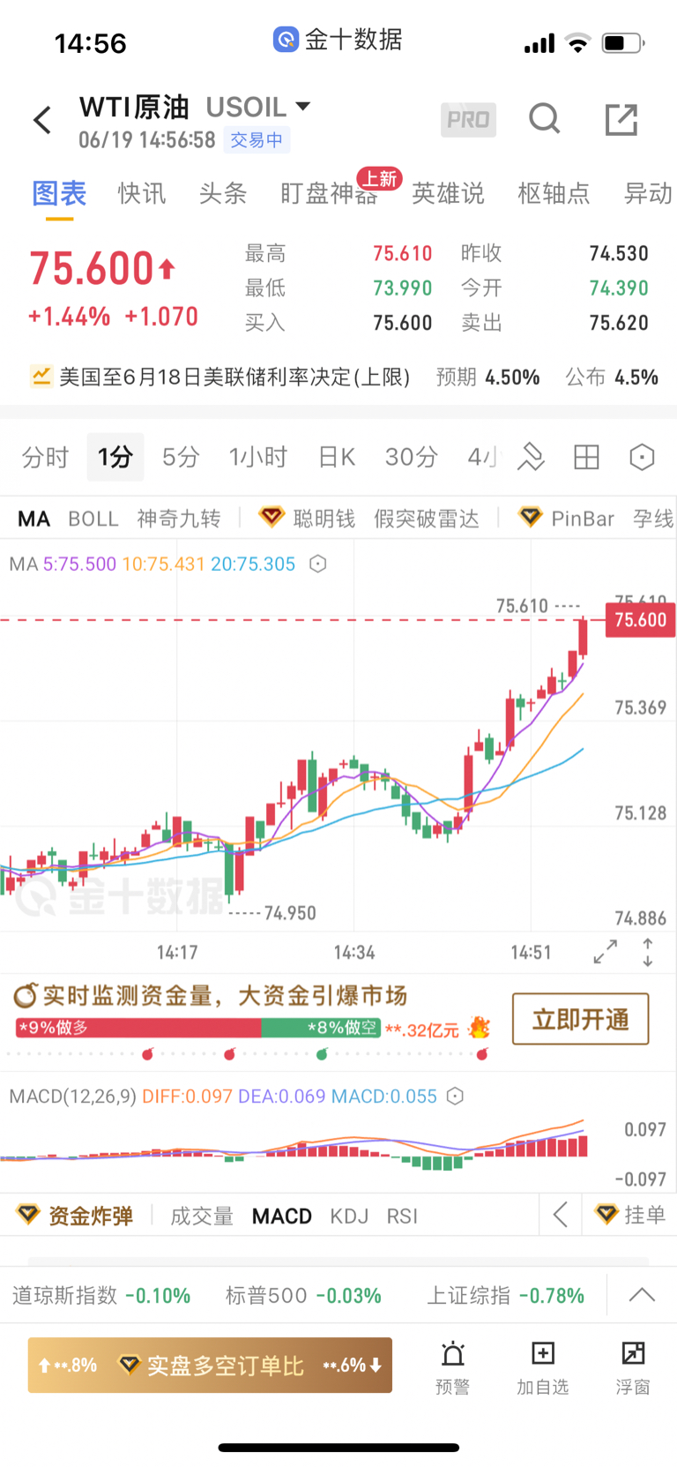Tap the share export icon
This screenshot has height=1467, width=677.
click(621, 119)
